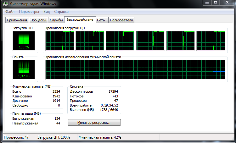This screenshot has height=143, width=236.
Task: Select the Быстродействие tab
Action: coord(80,20)
